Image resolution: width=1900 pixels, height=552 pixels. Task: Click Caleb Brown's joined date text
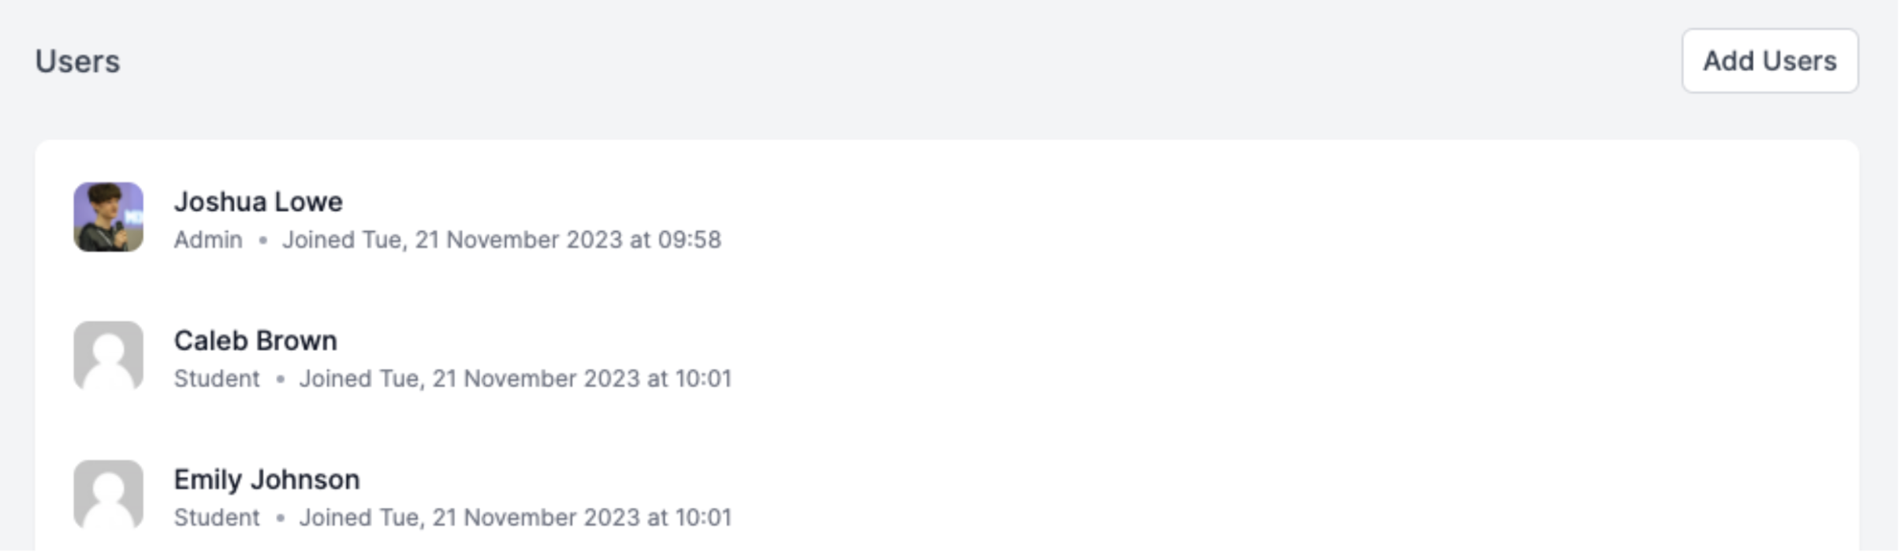point(515,378)
